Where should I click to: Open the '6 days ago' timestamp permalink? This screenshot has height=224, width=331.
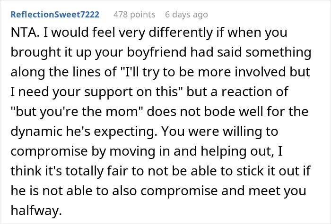[186, 15]
